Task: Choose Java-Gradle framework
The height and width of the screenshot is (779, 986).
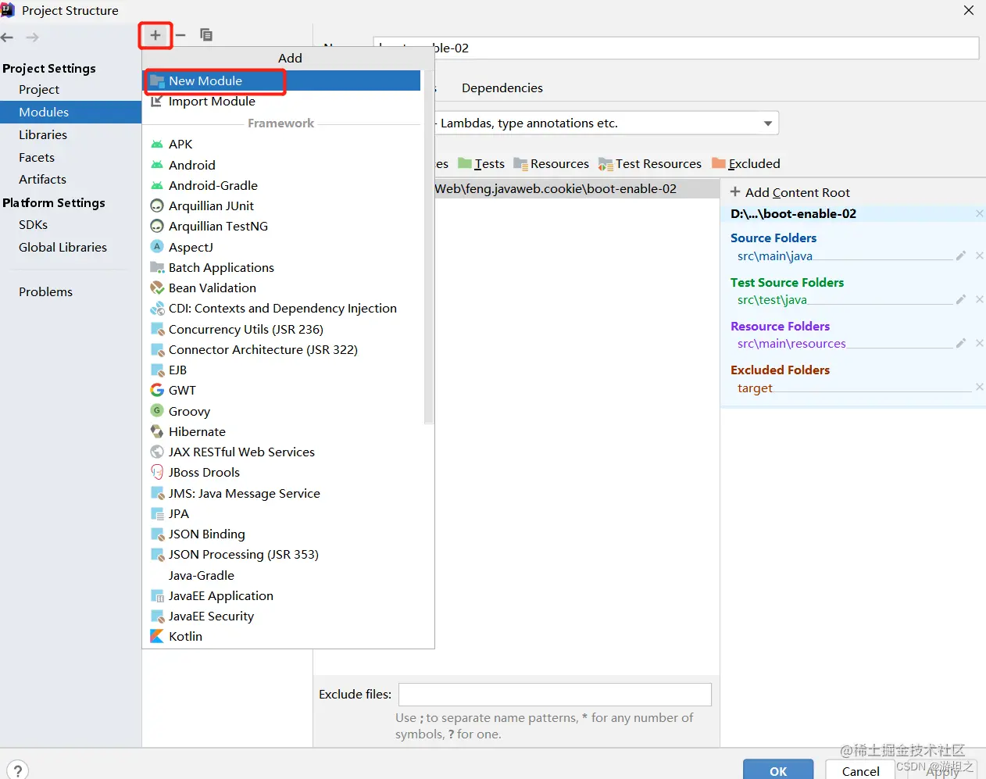Action: click(x=282, y=575)
